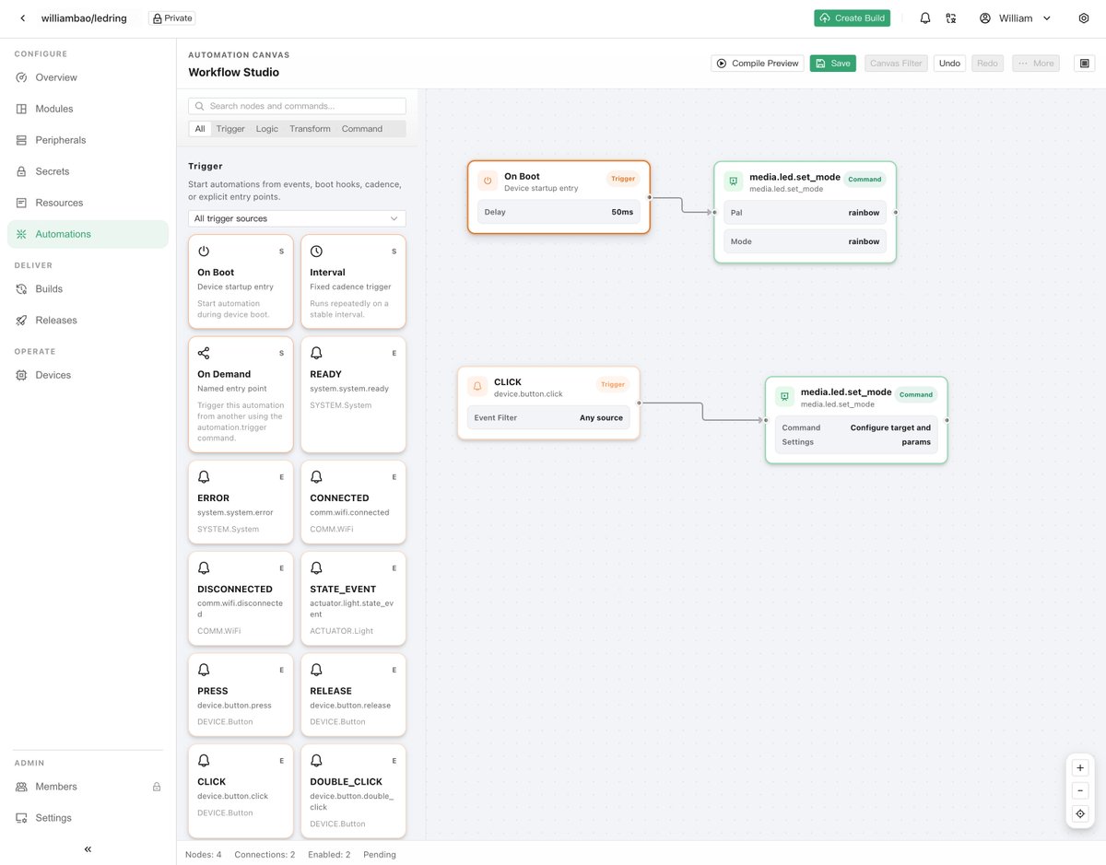Toggle the panel layout icon beside More

click(x=1085, y=64)
